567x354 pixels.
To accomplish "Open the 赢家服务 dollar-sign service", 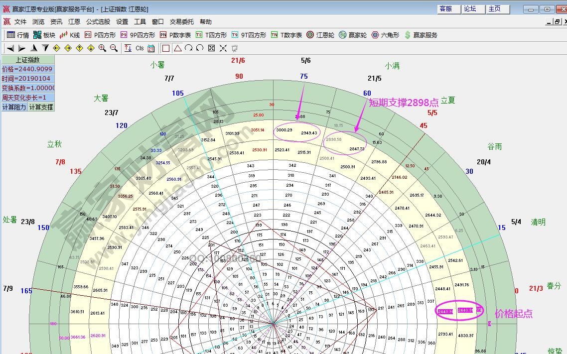I will [421, 35].
